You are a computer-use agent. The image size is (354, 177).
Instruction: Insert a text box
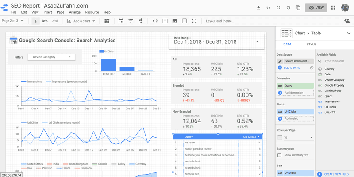165,21
